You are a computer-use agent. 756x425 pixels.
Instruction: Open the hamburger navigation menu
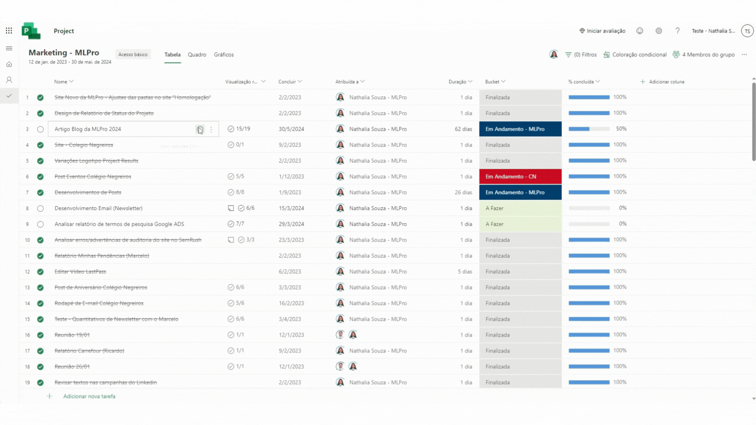(9, 48)
